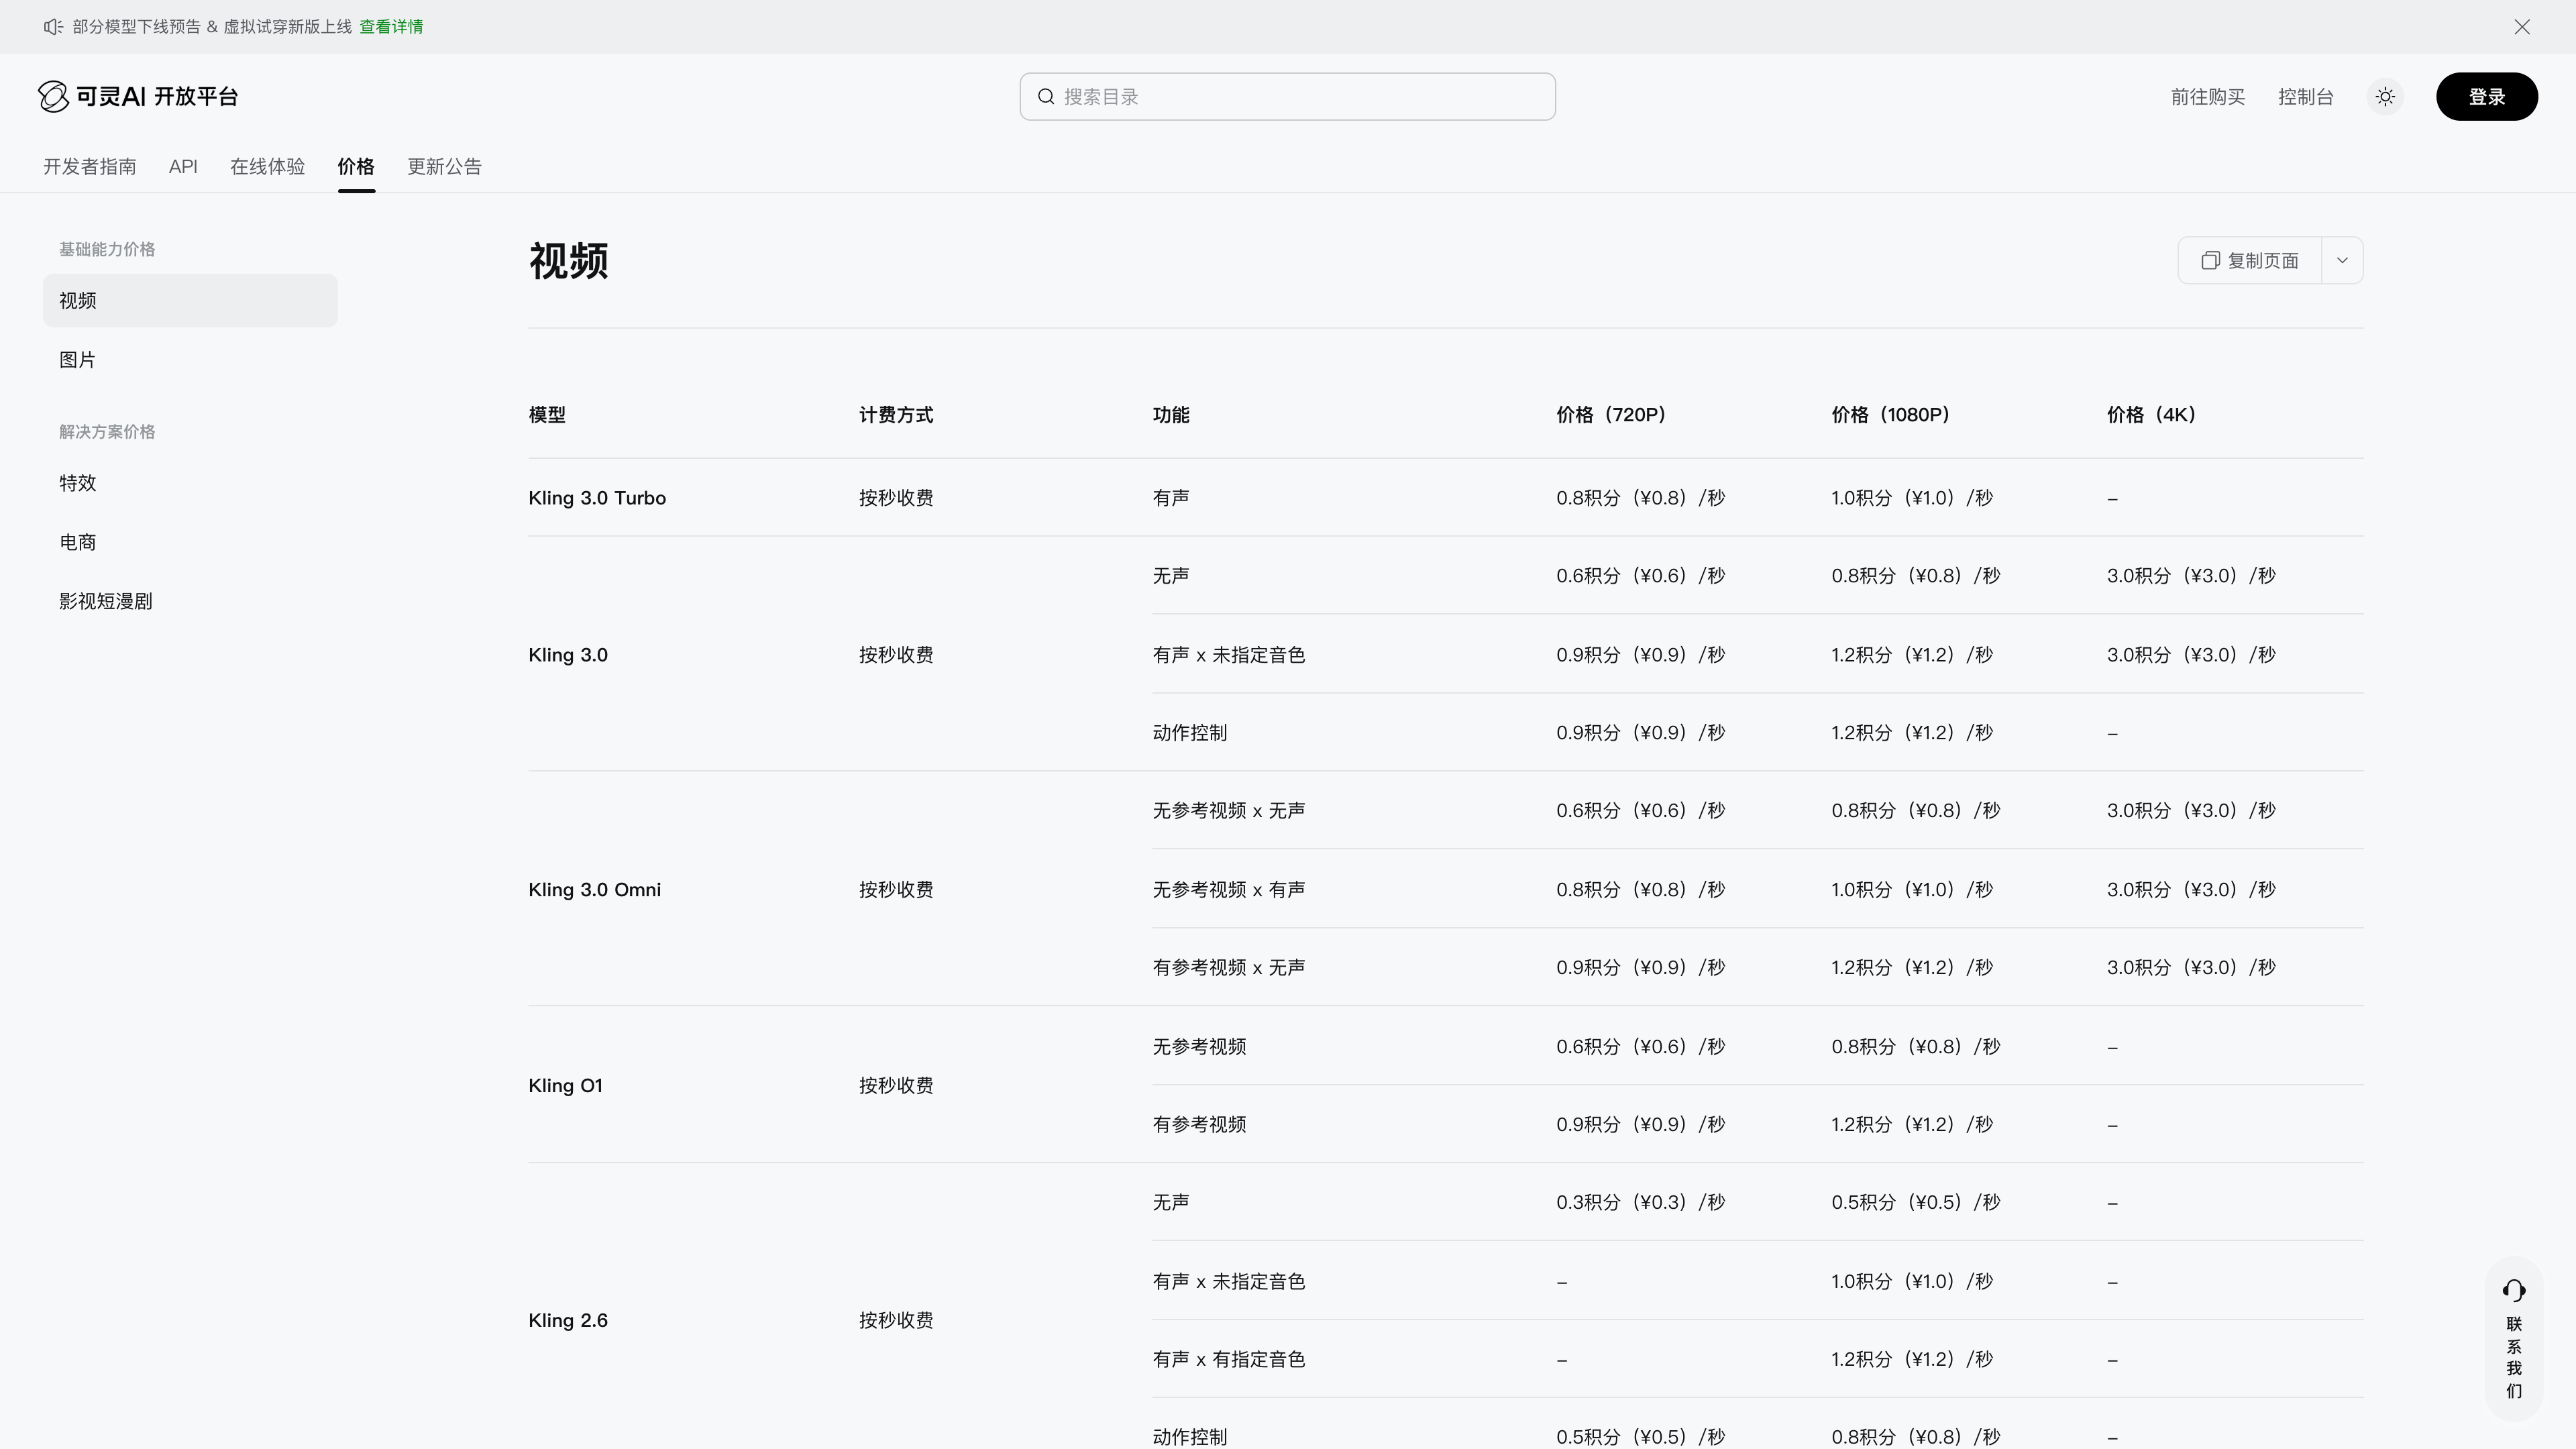2576x1449 pixels.
Task: Expand the 复制页面 dropdown chevron
Action: [x=2342, y=261]
